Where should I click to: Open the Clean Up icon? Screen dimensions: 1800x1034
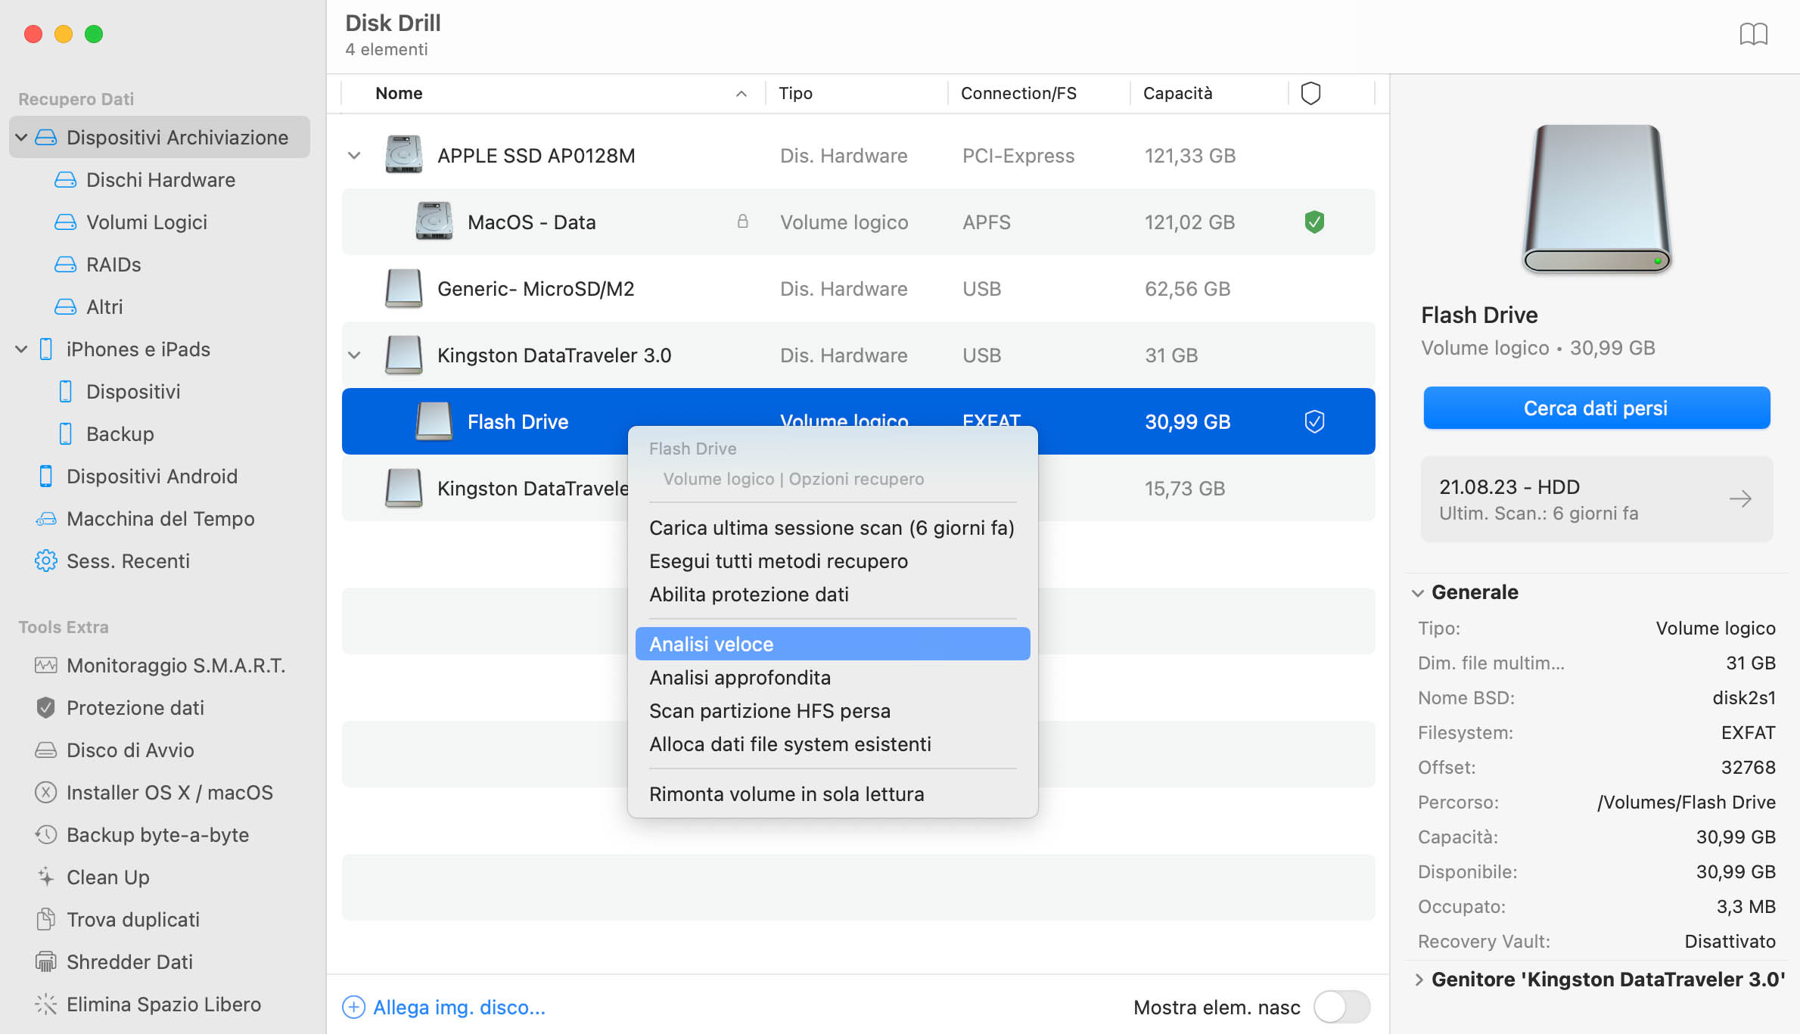(45, 876)
